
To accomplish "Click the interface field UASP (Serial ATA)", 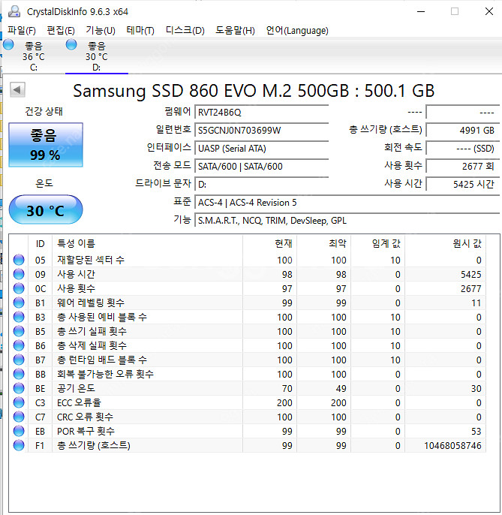I will pyautogui.click(x=262, y=149).
